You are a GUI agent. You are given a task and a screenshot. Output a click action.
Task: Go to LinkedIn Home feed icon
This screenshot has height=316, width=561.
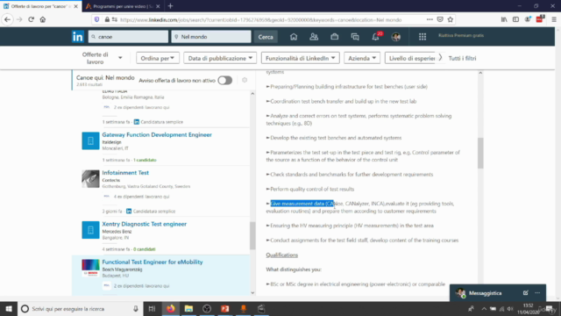pos(294,37)
